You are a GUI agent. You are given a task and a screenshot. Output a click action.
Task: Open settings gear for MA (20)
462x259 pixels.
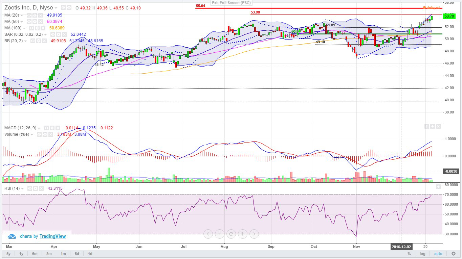coord(35,15)
